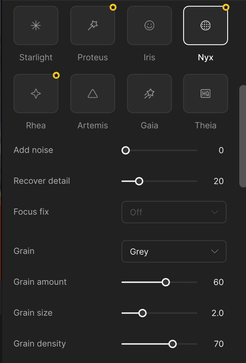Viewport: 246px width, 363px height.
Task: Click the Grain amount value 60
Action: pos(219,282)
